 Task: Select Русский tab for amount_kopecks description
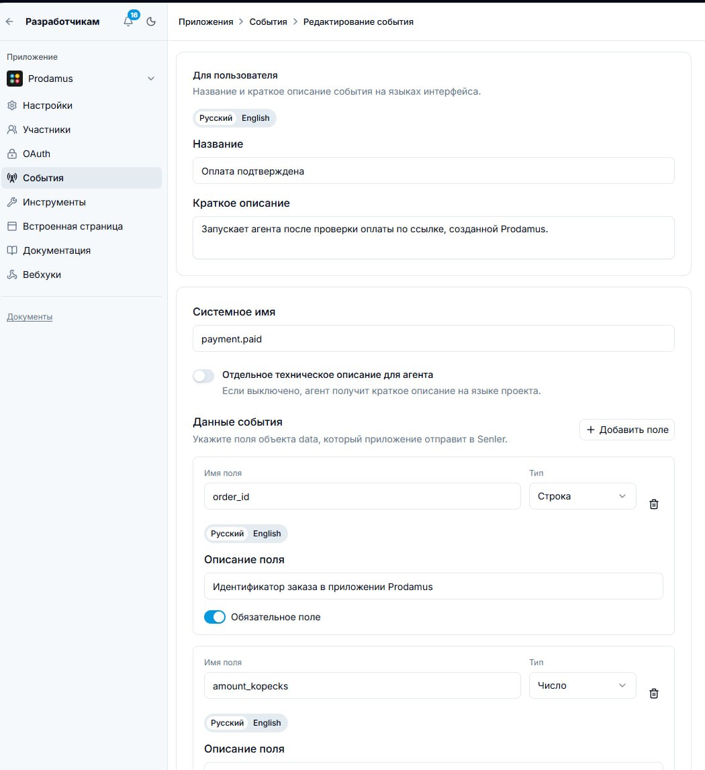pos(227,723)
